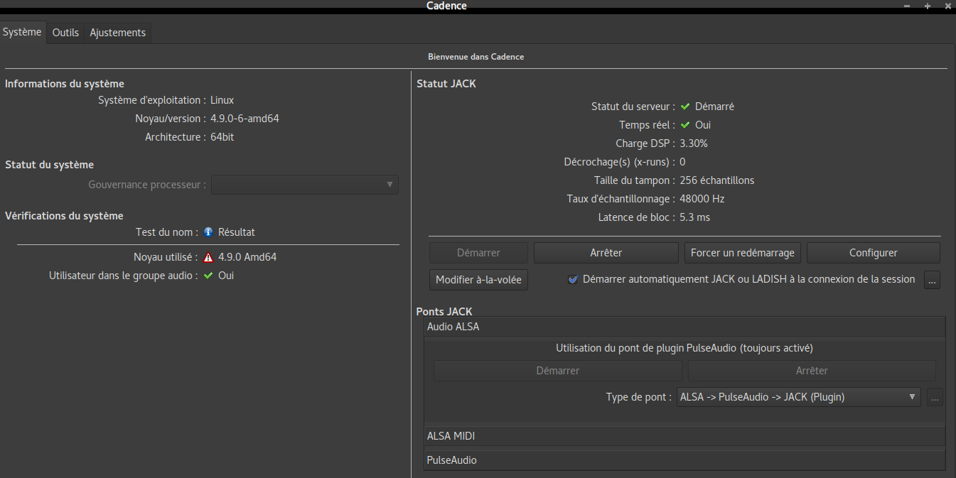Stop the JACK server with Arrêter
Viewport: 956px width, 478px height.
point(606,253)
